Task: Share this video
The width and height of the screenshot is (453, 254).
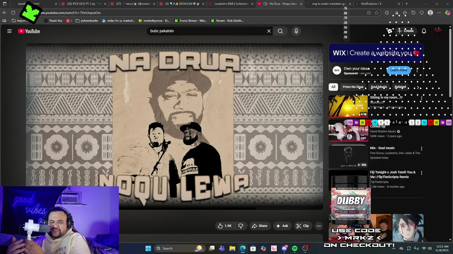Action: tap(259, 226)
